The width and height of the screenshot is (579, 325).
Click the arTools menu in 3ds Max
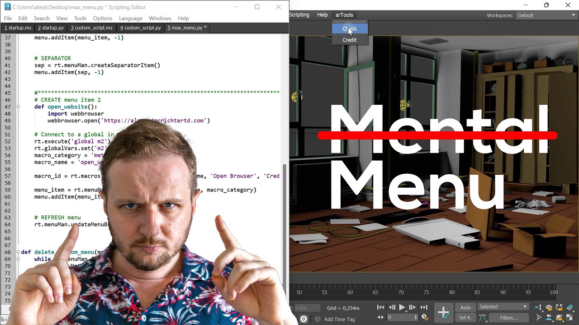click(x=344, y=15)
